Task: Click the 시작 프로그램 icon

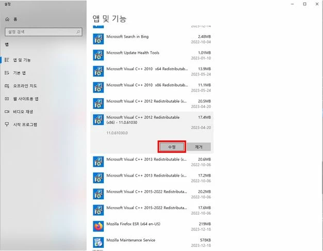Action: click(x=7, y=124)
